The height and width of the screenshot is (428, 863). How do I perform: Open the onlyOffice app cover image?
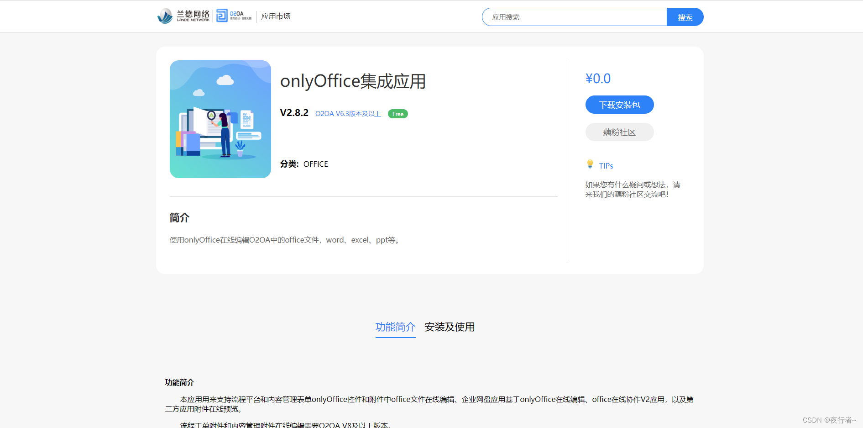pyautogui.click(x=220, y=119)
